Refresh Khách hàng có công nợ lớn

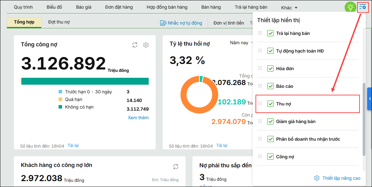point(176,167)
